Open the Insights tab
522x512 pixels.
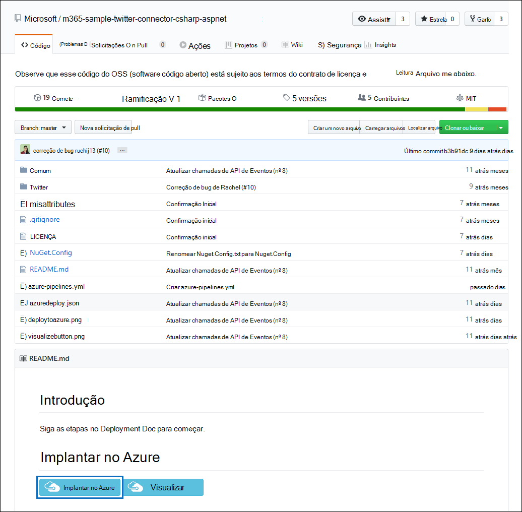pyautogui.click(x=380, y=45)
